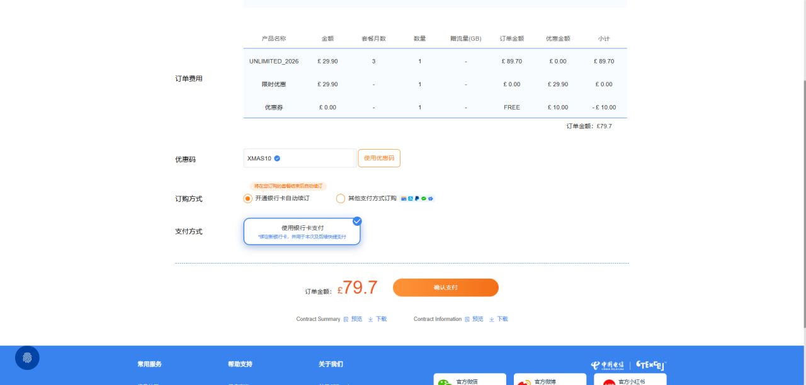
Task: Click the download icon for Contract Summary
Action: (371, 320)
